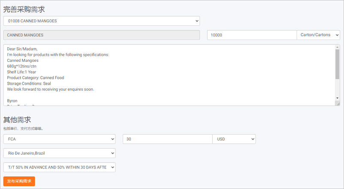Click the greyed CANNED MANGOES name field
344x189 pixels.
click(x=101, y=35)
